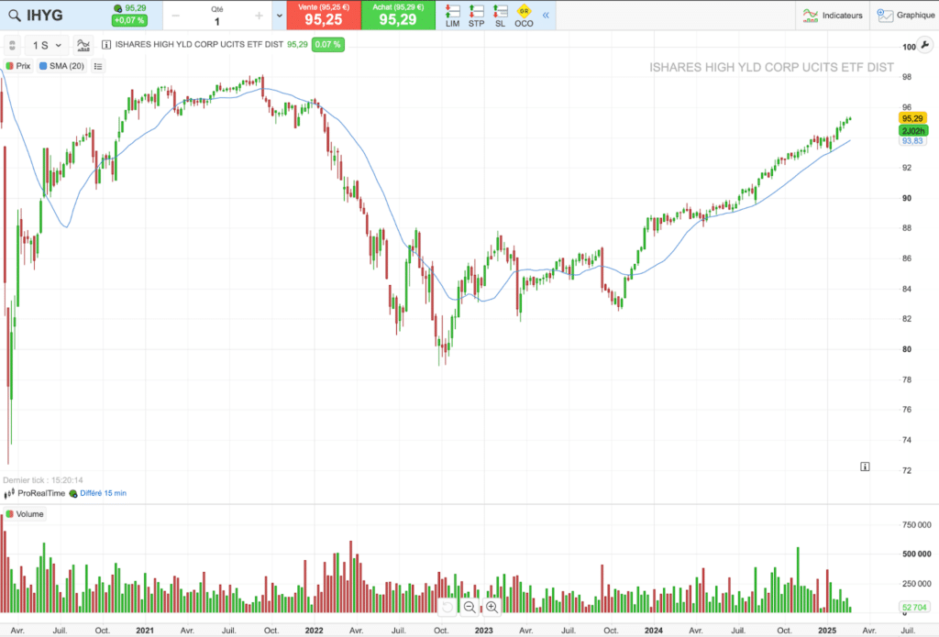Toggle the Prix price series legend
939x637 pixels.
click(x=18, y=66)
